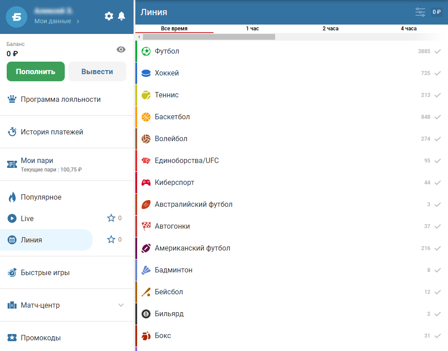Open Австралийский футбол ball icon

tap(146, 205)
